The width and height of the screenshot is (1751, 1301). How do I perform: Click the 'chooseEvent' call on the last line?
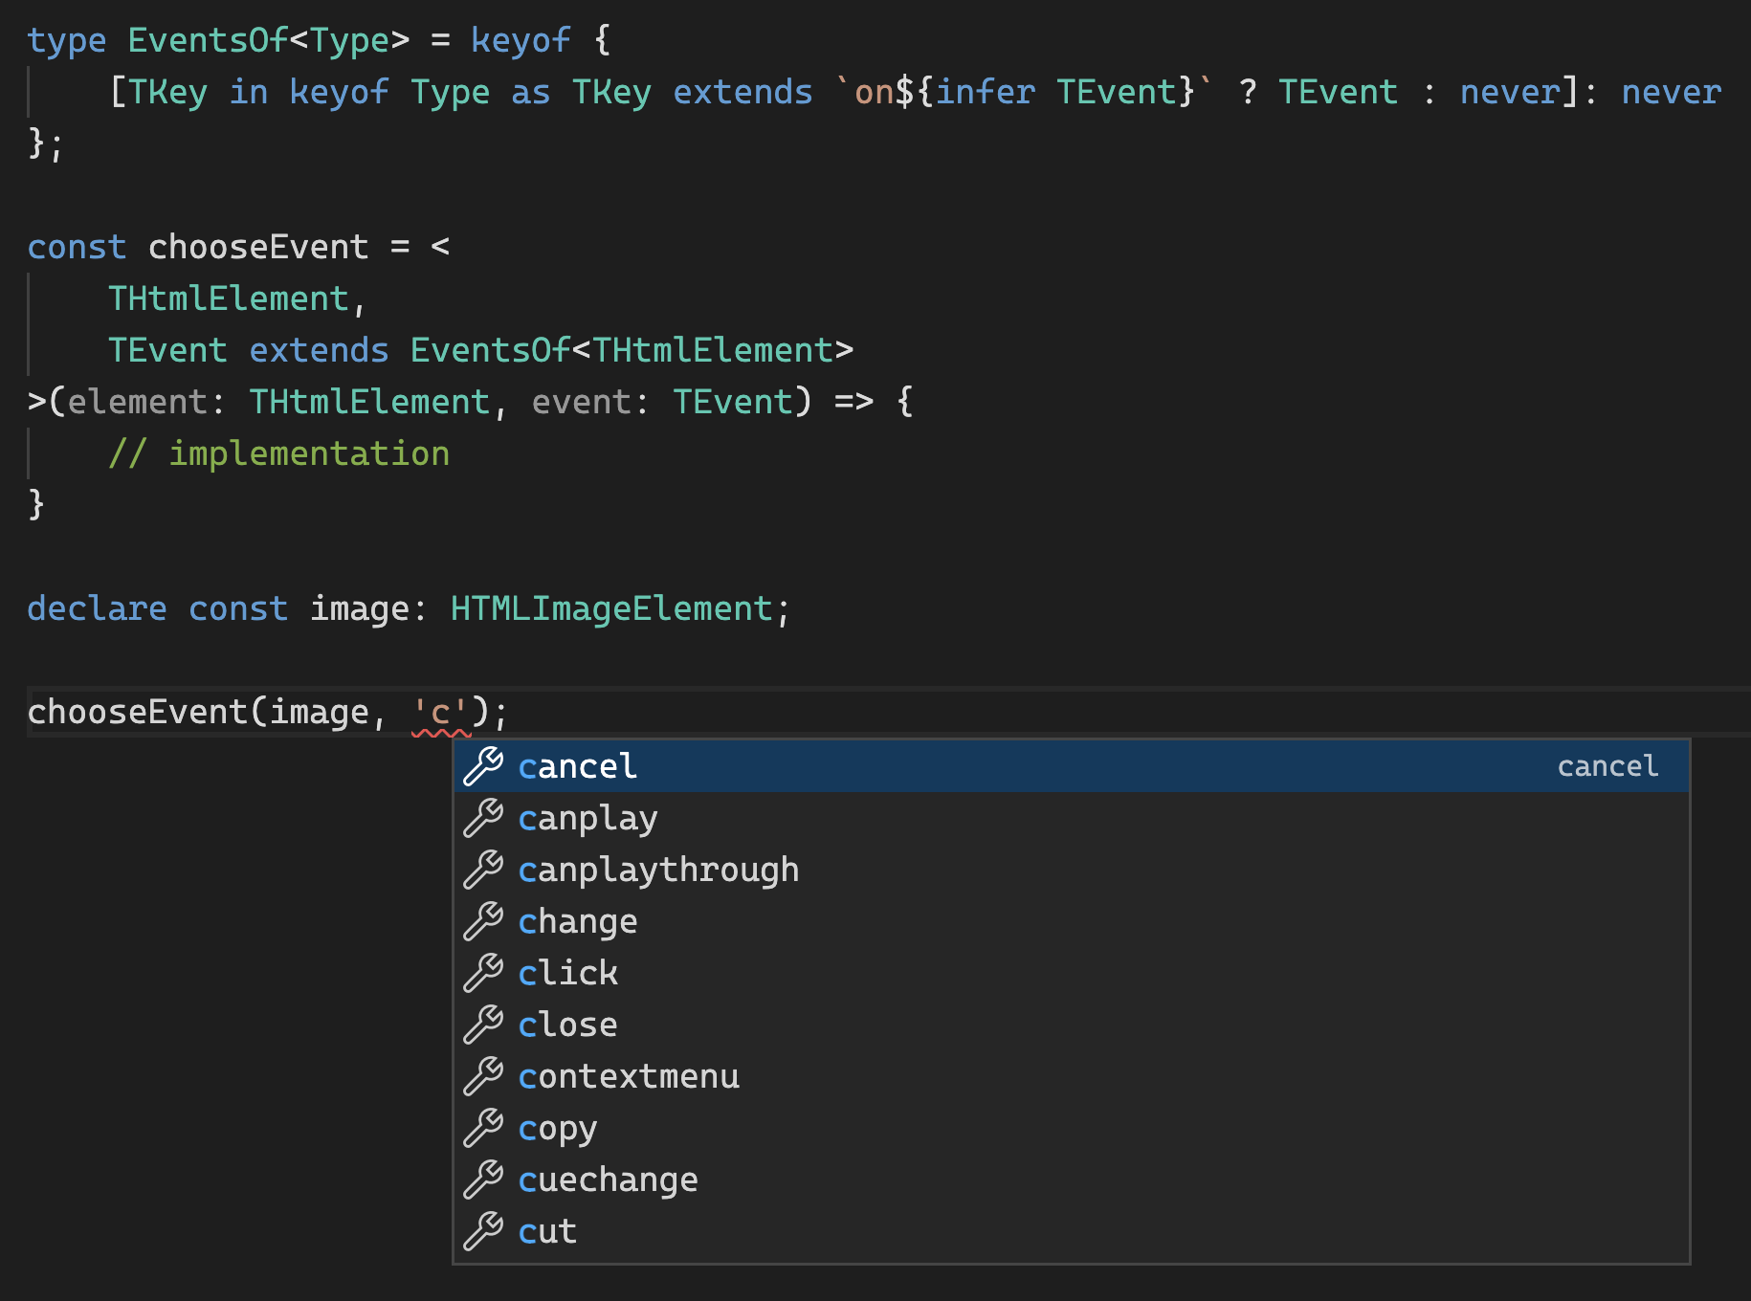tap(138, 713)
